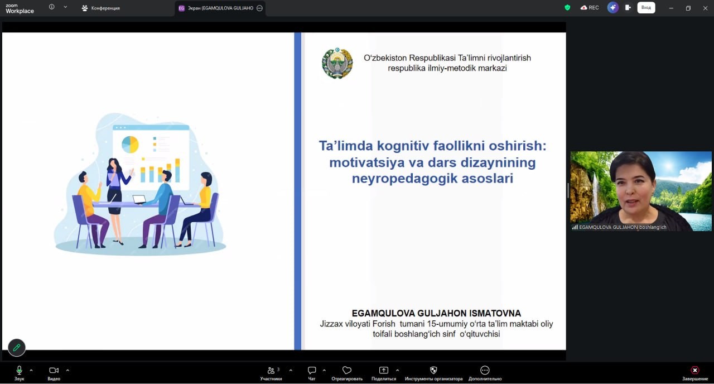The width and height of the screenshot is (714, 384).
Task: Click the REC recording indicator
Action: coord(590,7)
